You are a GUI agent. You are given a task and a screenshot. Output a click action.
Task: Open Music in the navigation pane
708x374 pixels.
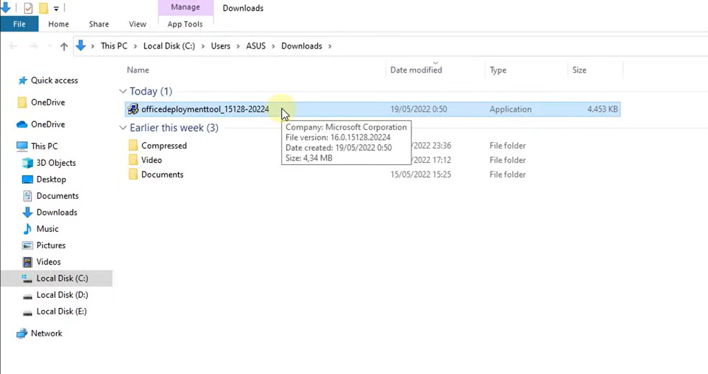point(47,229)
